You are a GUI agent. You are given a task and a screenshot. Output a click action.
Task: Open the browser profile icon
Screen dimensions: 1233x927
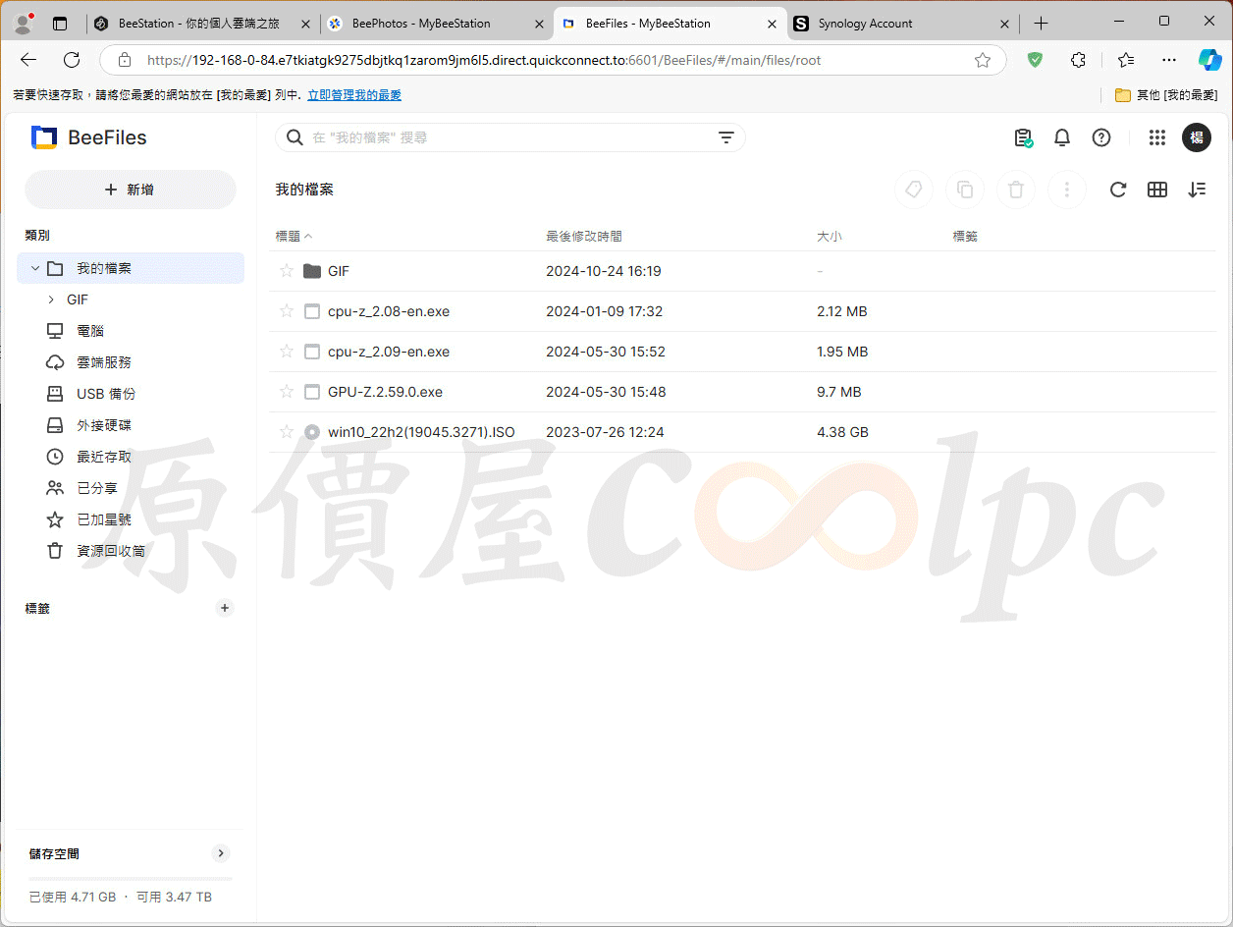[23, 23]
